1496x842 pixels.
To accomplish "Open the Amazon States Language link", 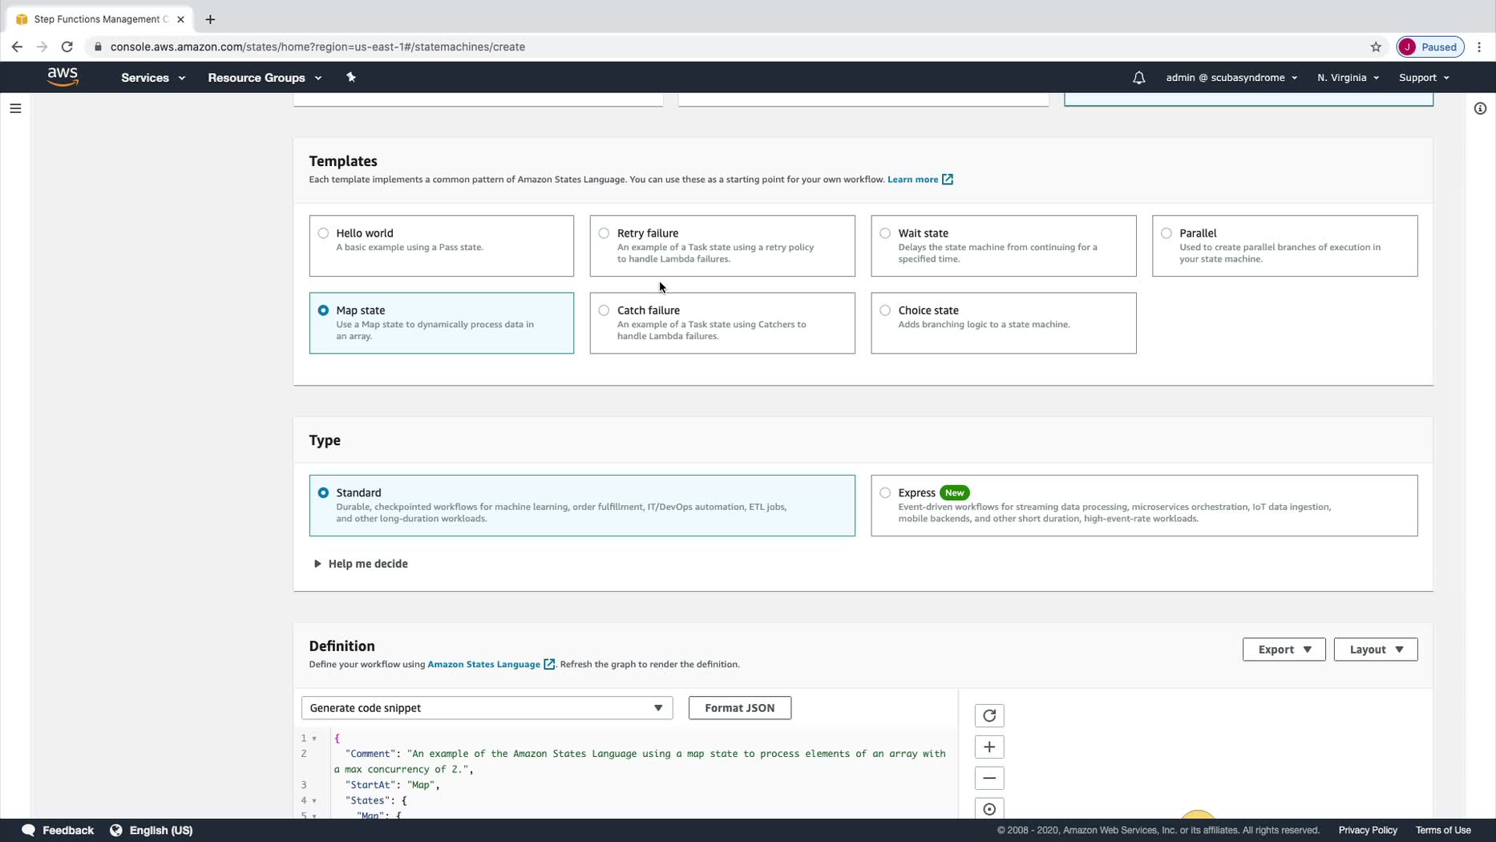I will (483, 664).
